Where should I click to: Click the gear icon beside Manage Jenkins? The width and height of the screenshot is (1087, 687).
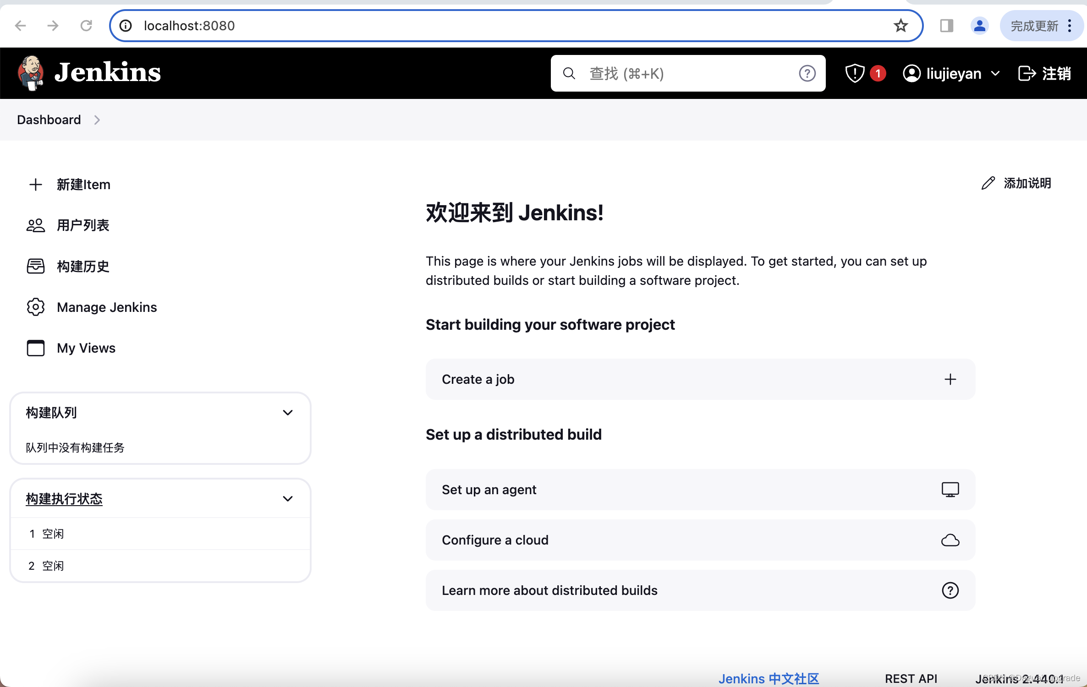pos(35,307)
